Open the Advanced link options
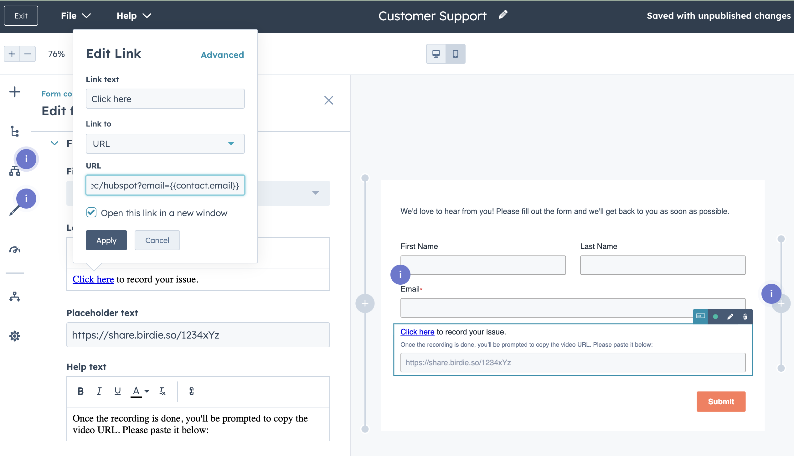 pyautogui.click(x=222, y=55)
